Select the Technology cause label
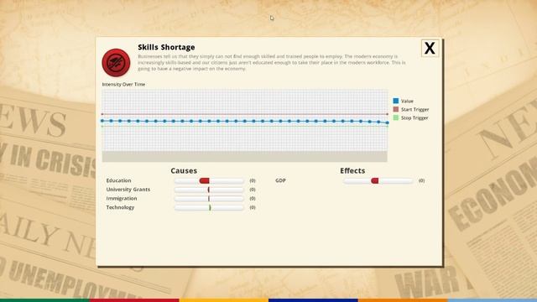 [120, 207]
